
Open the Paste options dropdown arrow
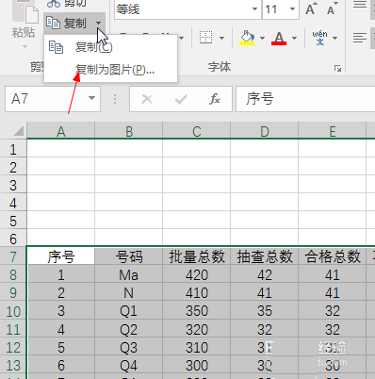coord(24,46)
